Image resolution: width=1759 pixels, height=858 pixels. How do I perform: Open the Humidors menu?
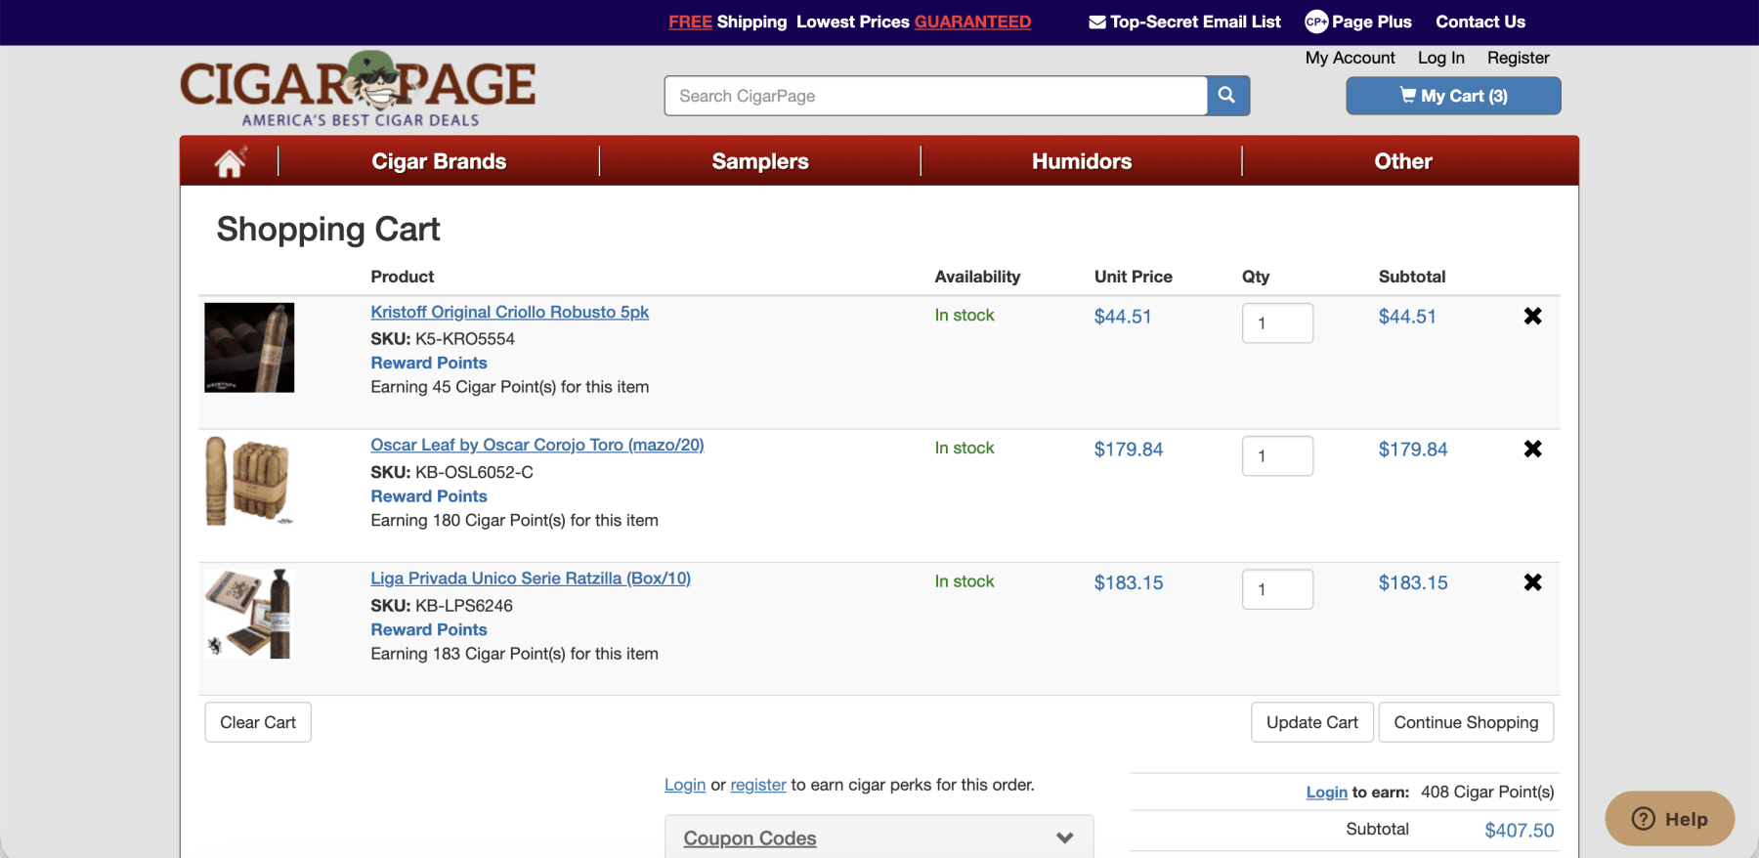click(x=1082, y=161)
